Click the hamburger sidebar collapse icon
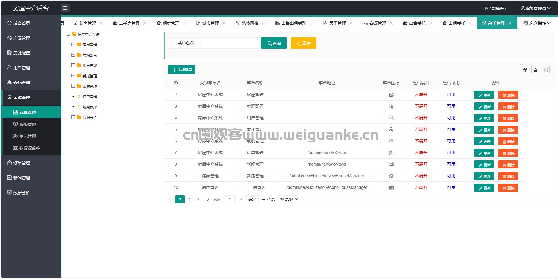Screen dimensions: 558x279 pyautogui.click(x=65, y=8)
